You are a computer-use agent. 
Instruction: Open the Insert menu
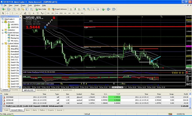point(17,6)
